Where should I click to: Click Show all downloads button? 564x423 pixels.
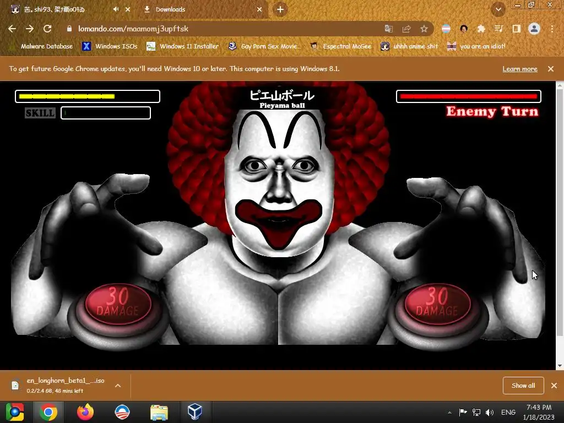[x=523, y=386]
